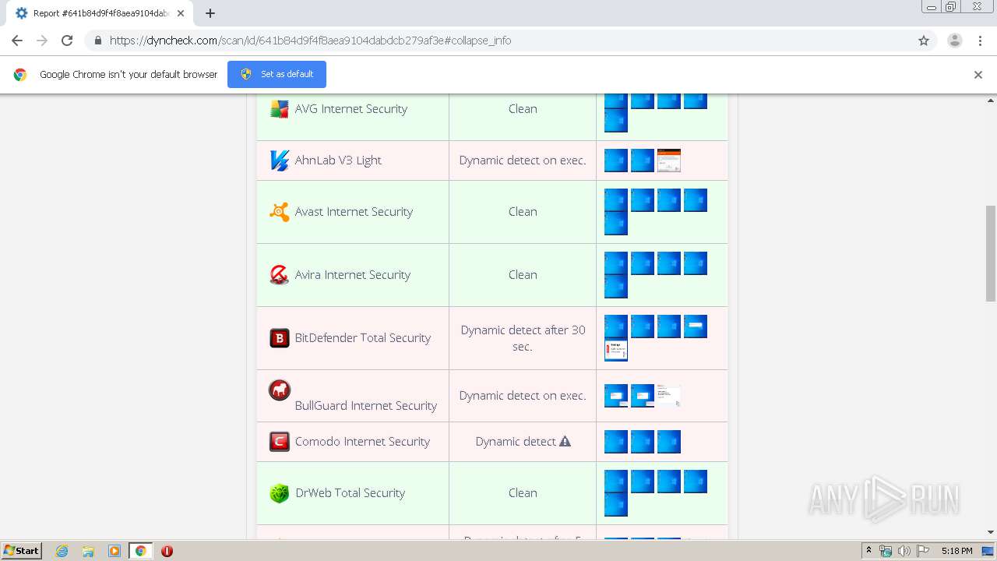This screenshot has width=997, height=561.
Task: Reload the page with the refresh icon
Action: [67, 41]
